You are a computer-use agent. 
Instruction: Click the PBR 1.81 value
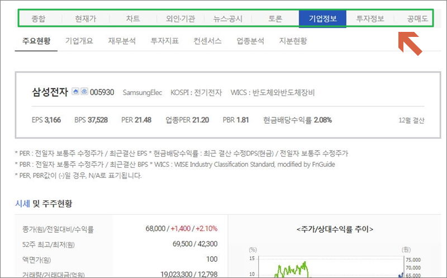(x=236, y=120)
